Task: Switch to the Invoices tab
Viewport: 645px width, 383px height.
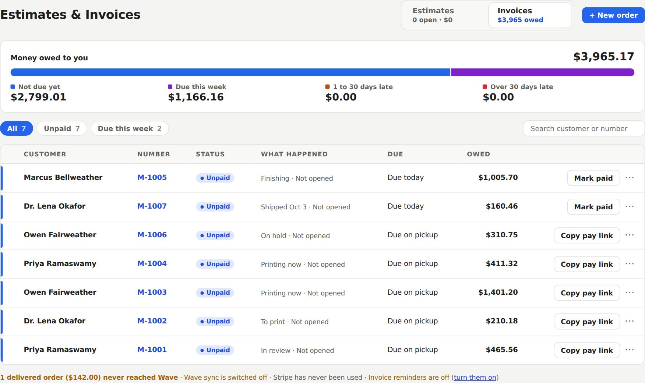Action: [530, 15]
